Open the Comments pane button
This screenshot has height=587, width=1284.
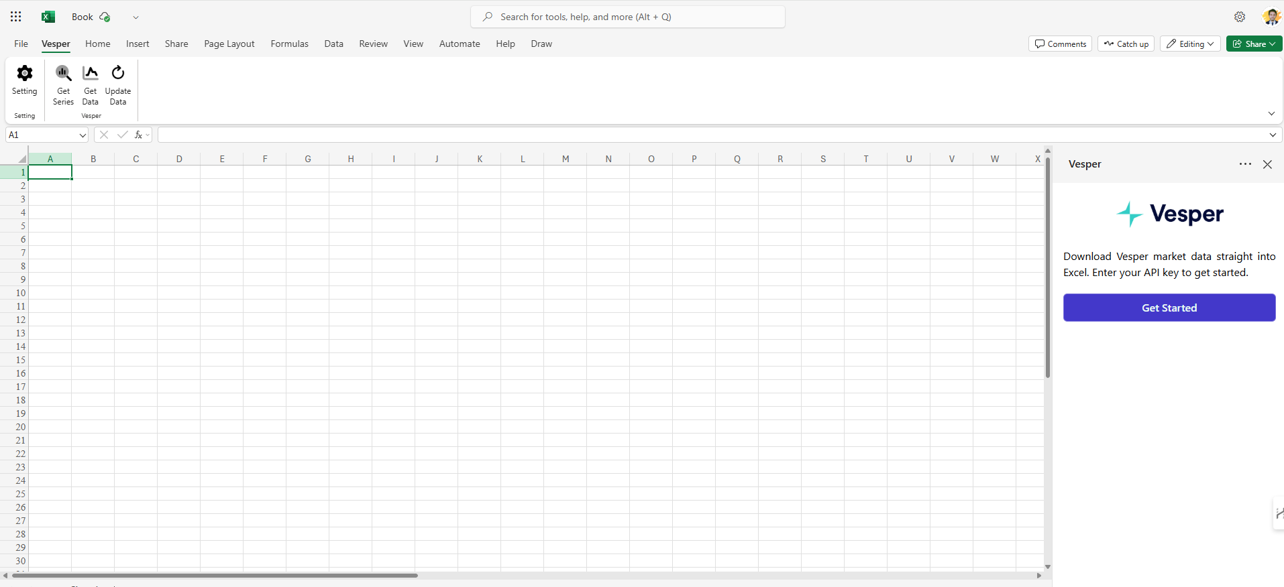pos(1060,44)
